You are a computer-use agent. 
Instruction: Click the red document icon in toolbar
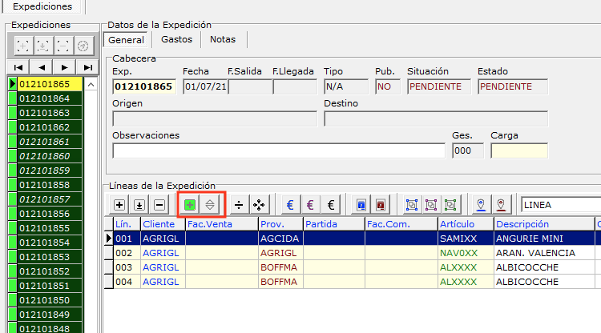click(381, 205)
